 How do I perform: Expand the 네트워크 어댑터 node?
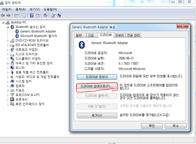pos(8,50)
